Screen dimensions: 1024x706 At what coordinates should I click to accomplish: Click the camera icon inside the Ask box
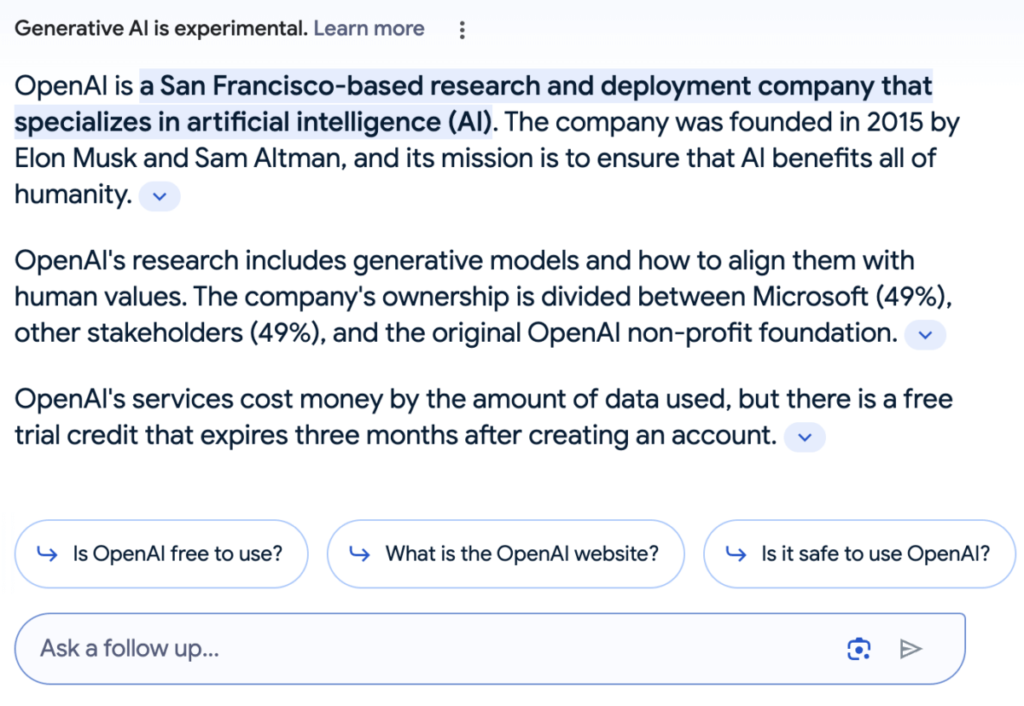point(858,648)
